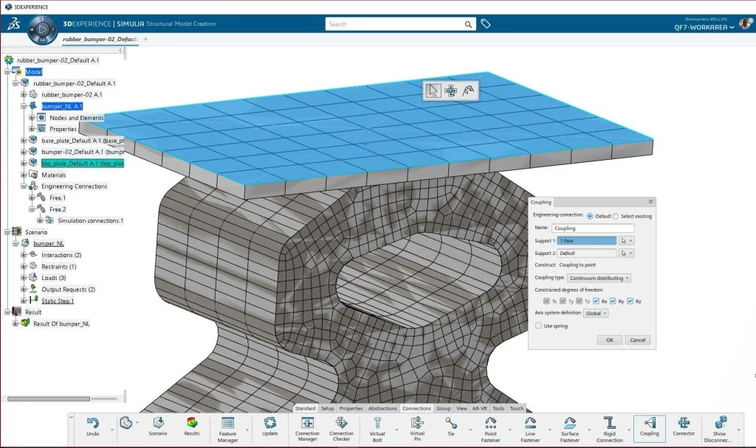The width and height of the screenshot is (756, 448).
Task: Switch to the Properties toolbar tab
Action: coord(351,408)
